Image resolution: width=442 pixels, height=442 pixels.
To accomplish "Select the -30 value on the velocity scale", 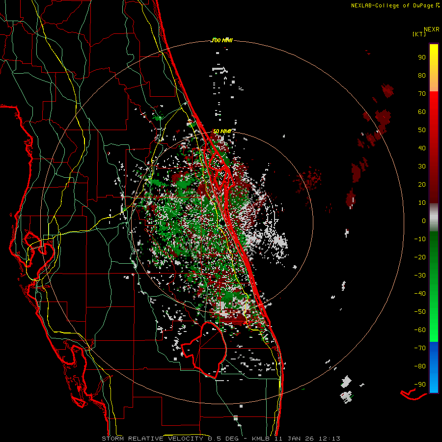I will click(x=420, y=276).
